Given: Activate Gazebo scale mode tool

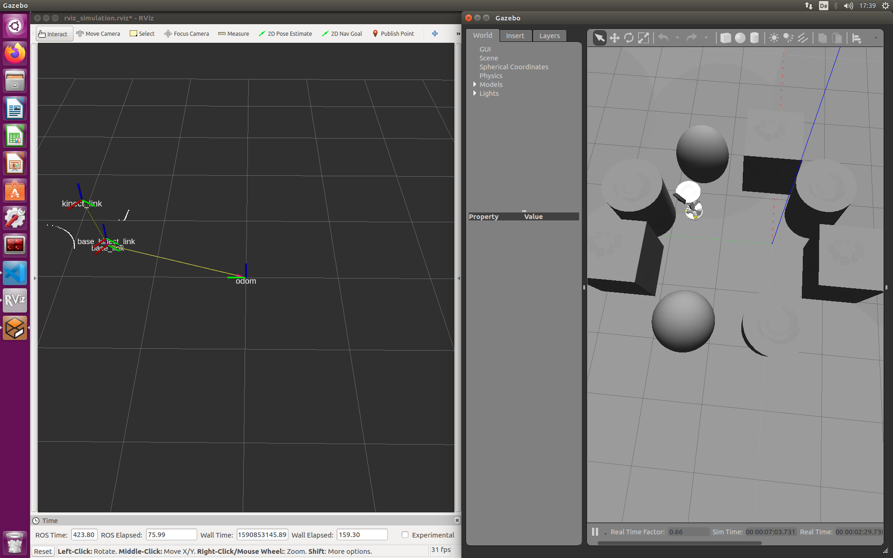Looking at the screenshot, I should tap(643, 38).
